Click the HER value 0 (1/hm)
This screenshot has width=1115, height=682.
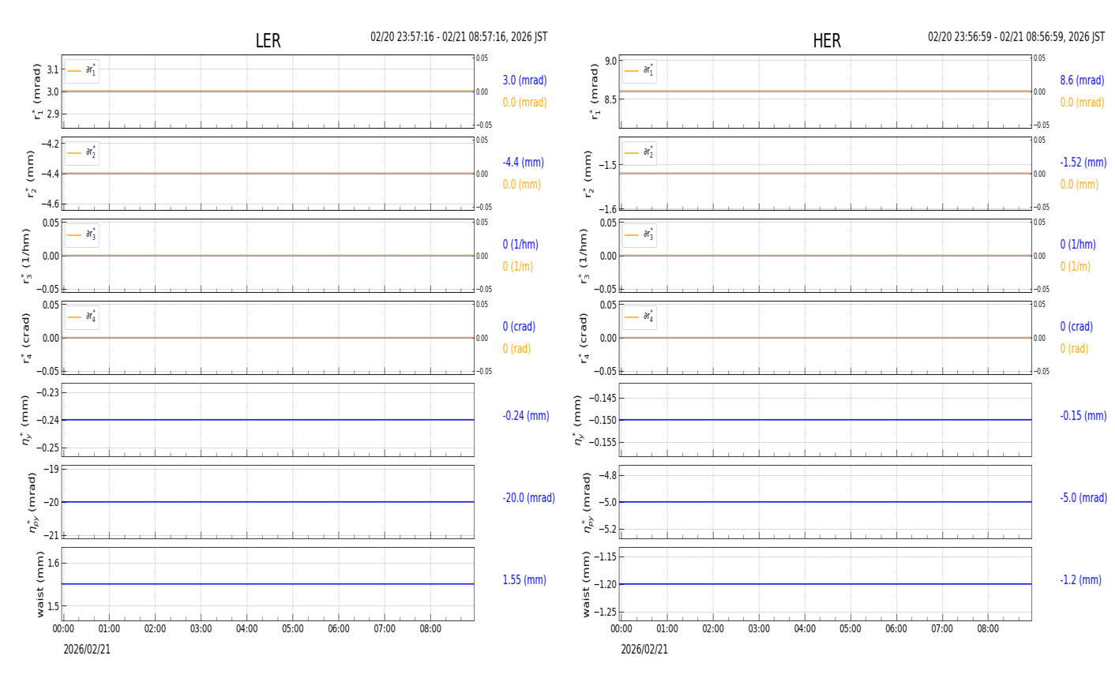(x=1078, y=245)
